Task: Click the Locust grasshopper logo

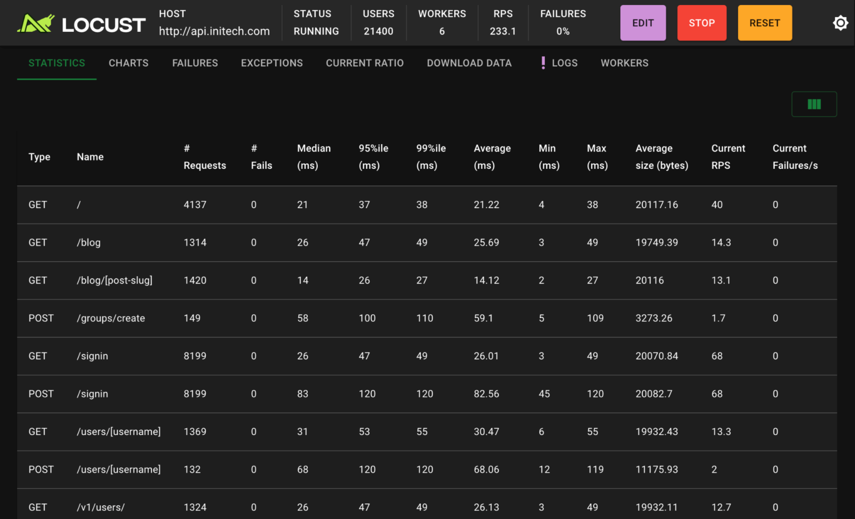Action: pos(33,23)
